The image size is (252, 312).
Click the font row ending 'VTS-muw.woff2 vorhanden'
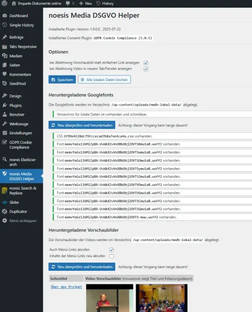pyautogui.click(x=152, y=217)
